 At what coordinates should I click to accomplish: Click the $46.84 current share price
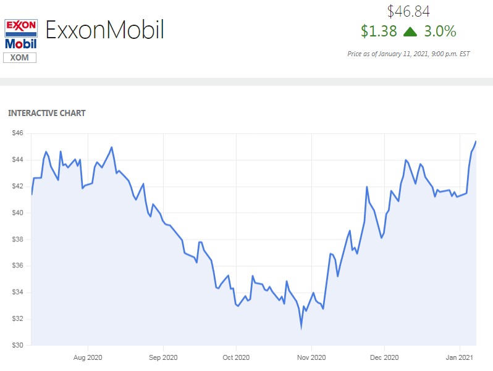[408, 11]
